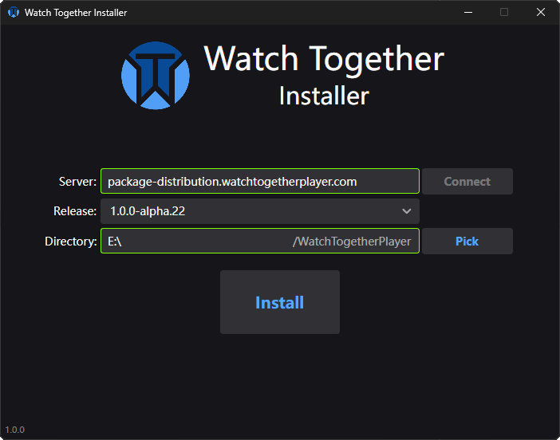Viewport: 560px width, 440px height.
Task: Click the small app icon in the title bar
Action: click(x=14, y=13)
